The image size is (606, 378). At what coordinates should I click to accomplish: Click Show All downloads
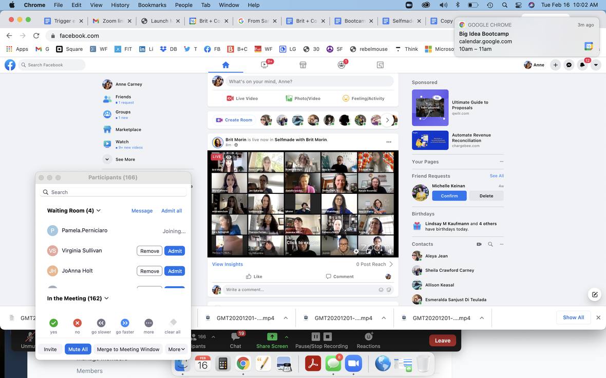573,317
